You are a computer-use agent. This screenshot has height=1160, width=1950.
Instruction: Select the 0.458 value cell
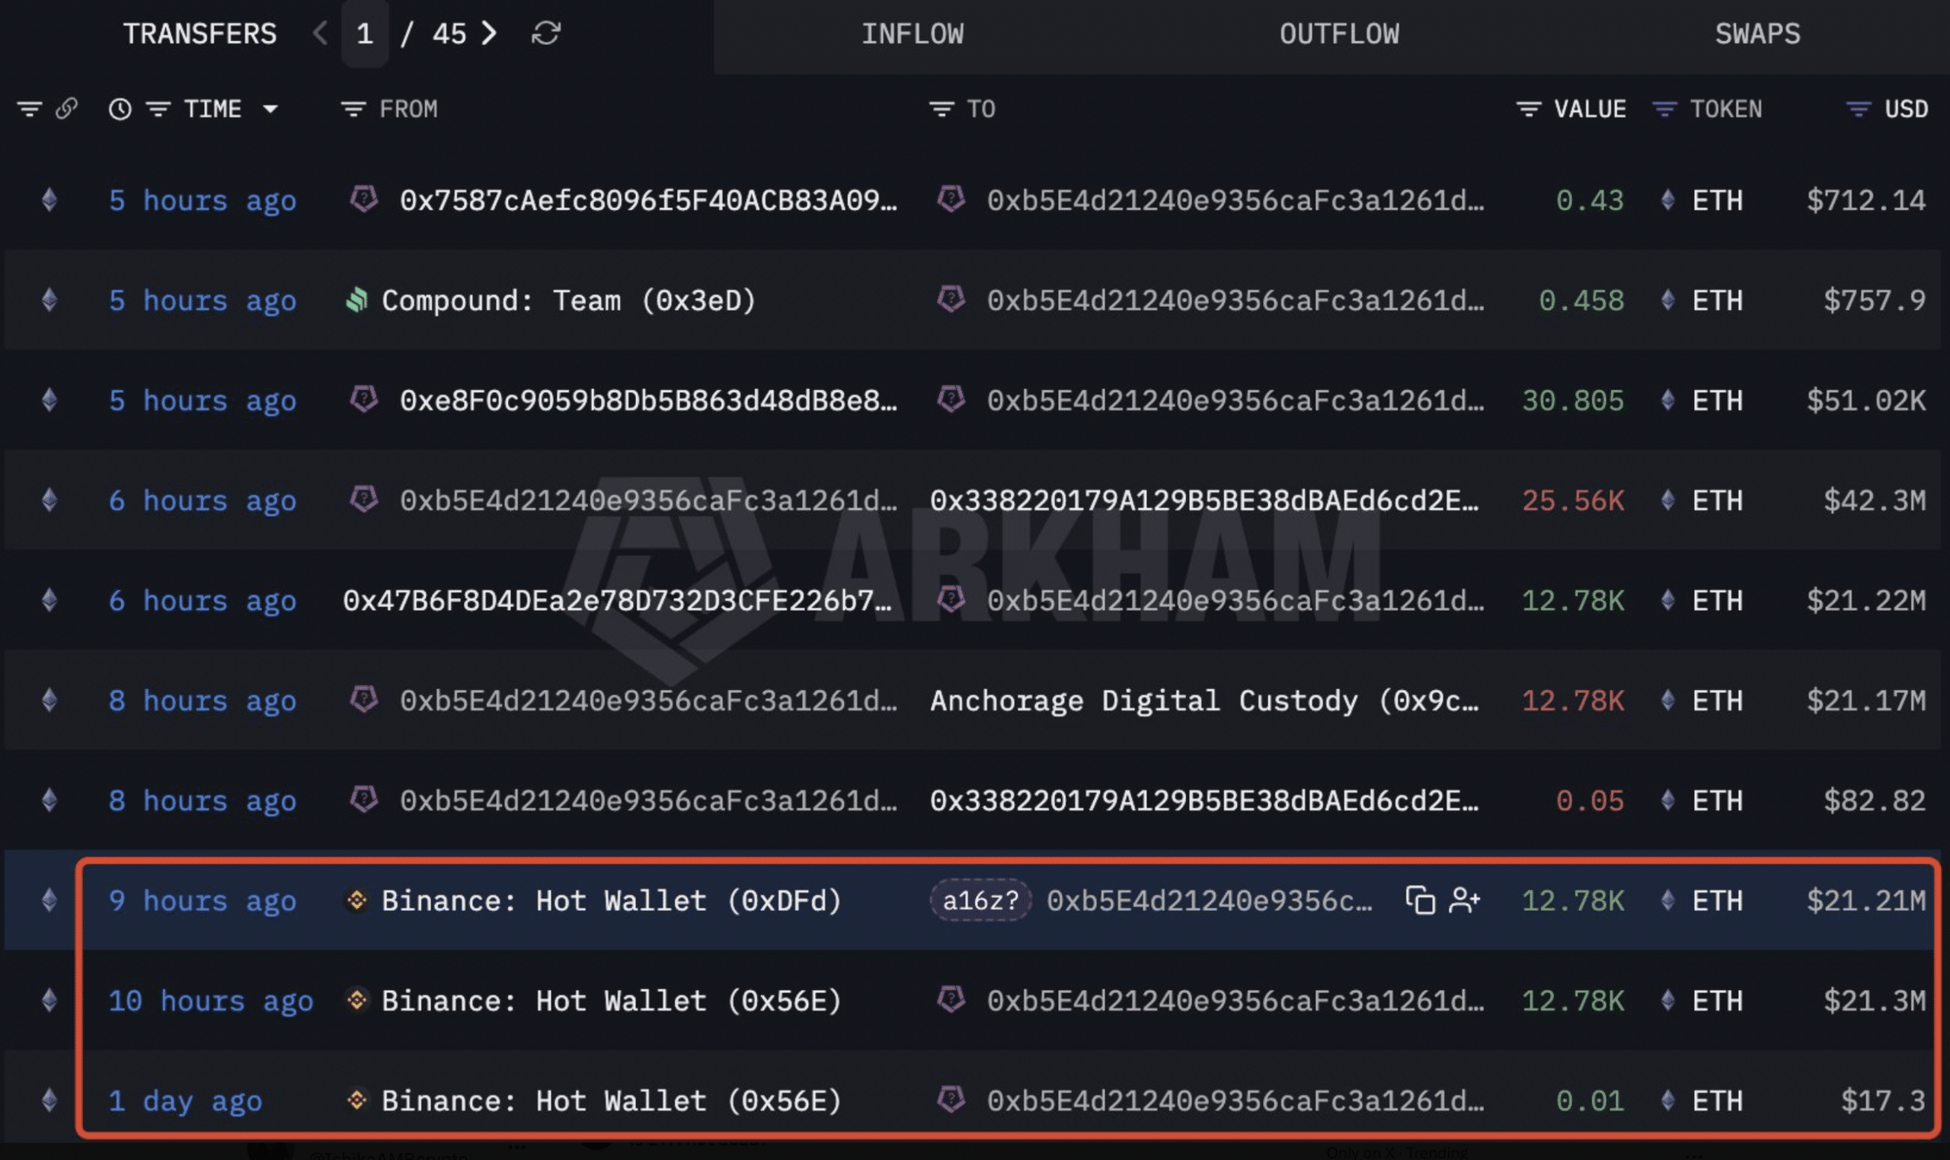click(x=1581, y=300)
